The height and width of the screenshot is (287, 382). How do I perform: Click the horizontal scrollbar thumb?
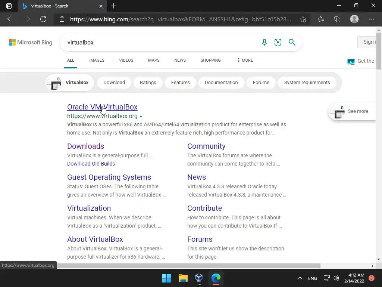coord(188,266)
